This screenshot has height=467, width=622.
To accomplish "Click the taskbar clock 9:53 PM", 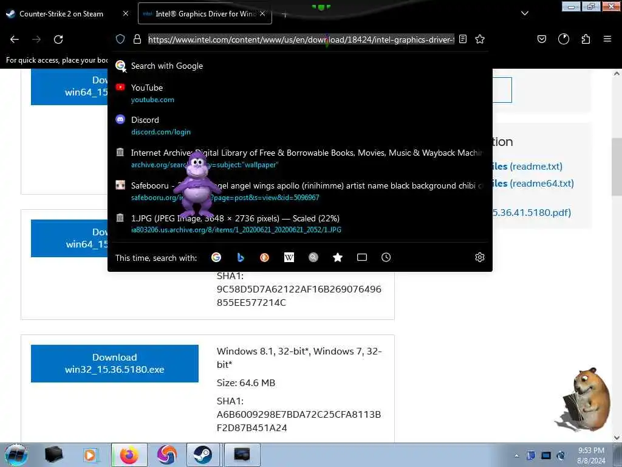I will click(591, 455).
